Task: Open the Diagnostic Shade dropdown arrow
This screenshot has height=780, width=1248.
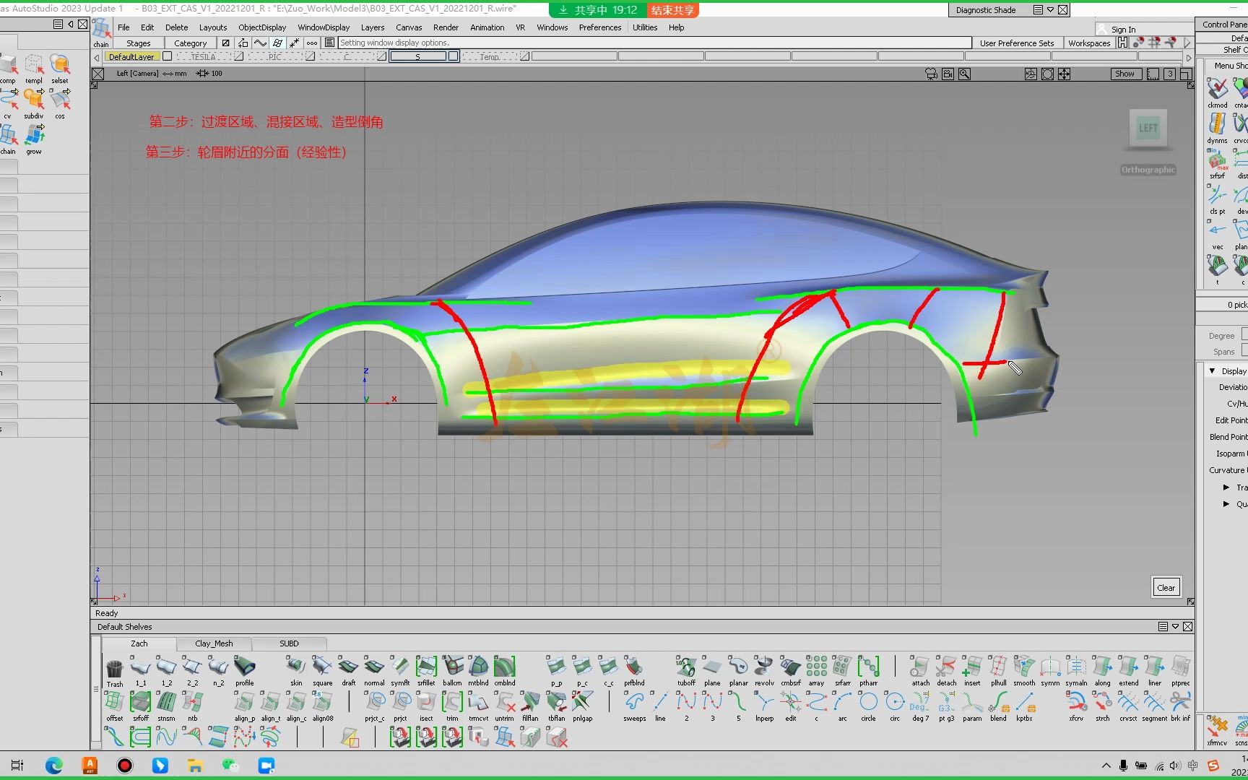Action: tap(1050, 10)
